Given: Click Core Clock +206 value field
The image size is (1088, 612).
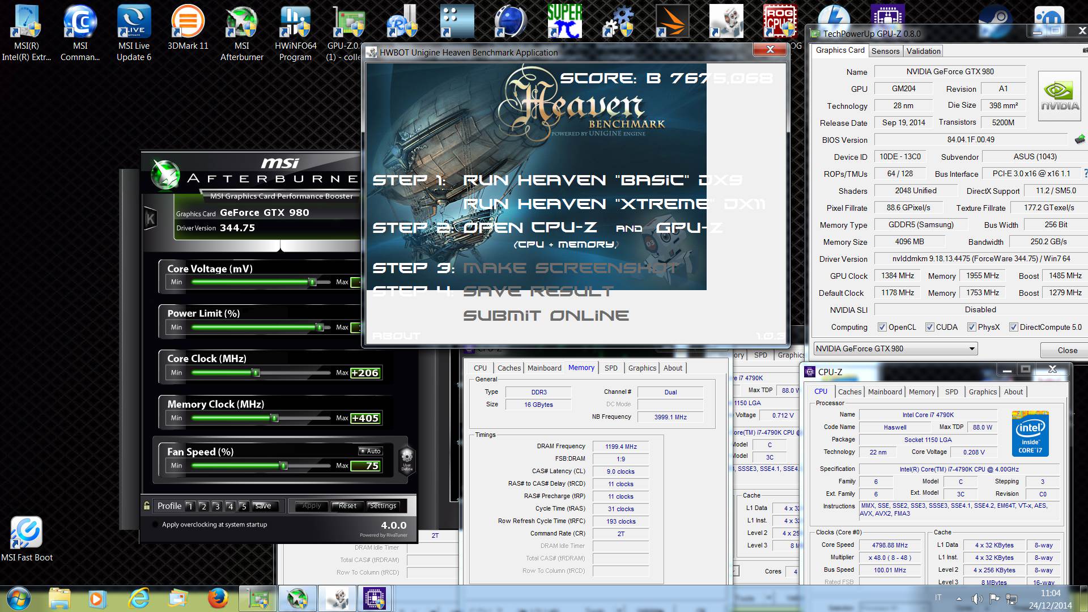Looking at the screenshot, I should (x=365, y=373).
